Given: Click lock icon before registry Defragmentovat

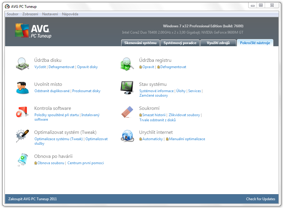Looking at the screenshot, I should click(x=159, y=67).
